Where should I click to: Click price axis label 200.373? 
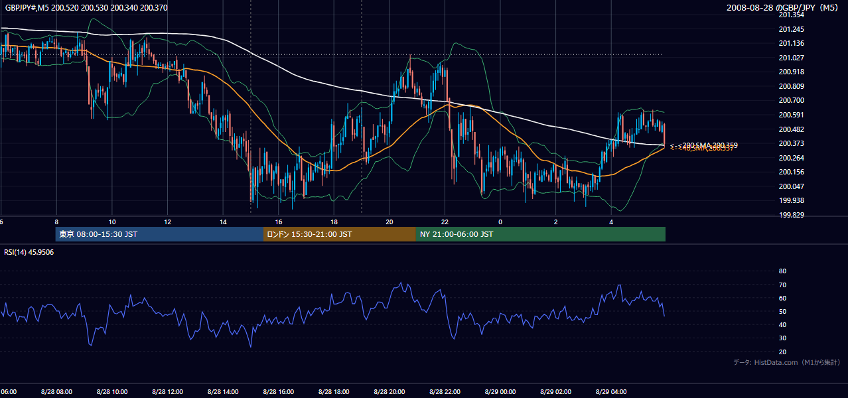[x=791, y=143]
